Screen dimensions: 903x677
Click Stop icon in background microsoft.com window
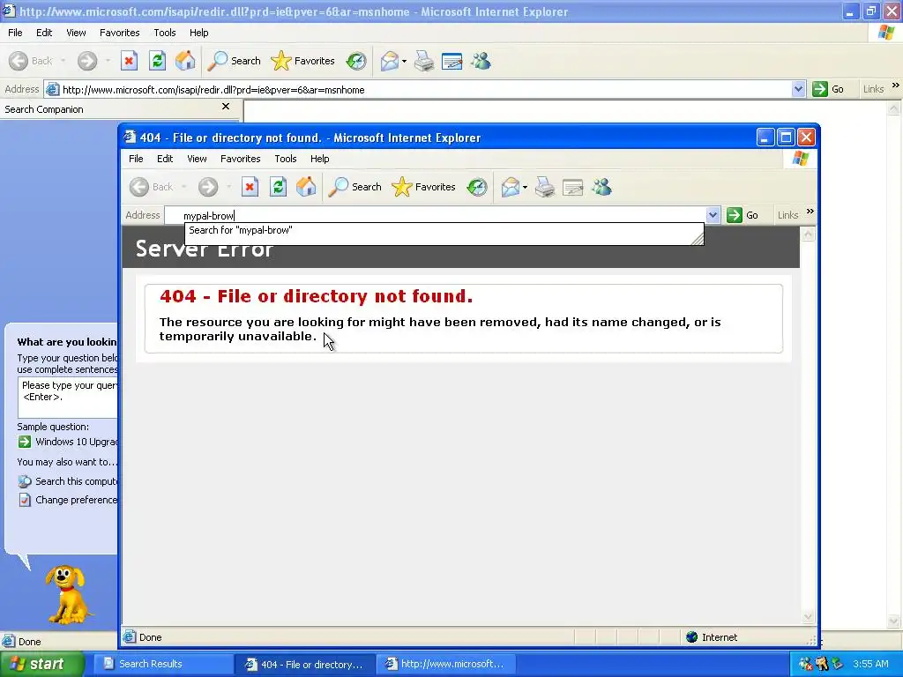[x=129, y=61]
